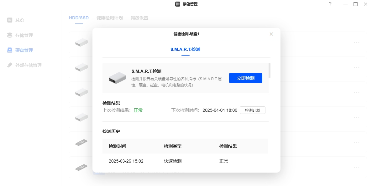Open the second disk row's more options menu
Image resolution: width=372 pixels, height=186 pixels.
pyautogui.click(x=357, y=67)
